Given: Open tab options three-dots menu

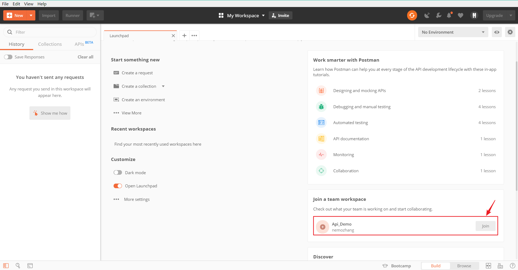Looking at the screenshot, I should [194, 36].
